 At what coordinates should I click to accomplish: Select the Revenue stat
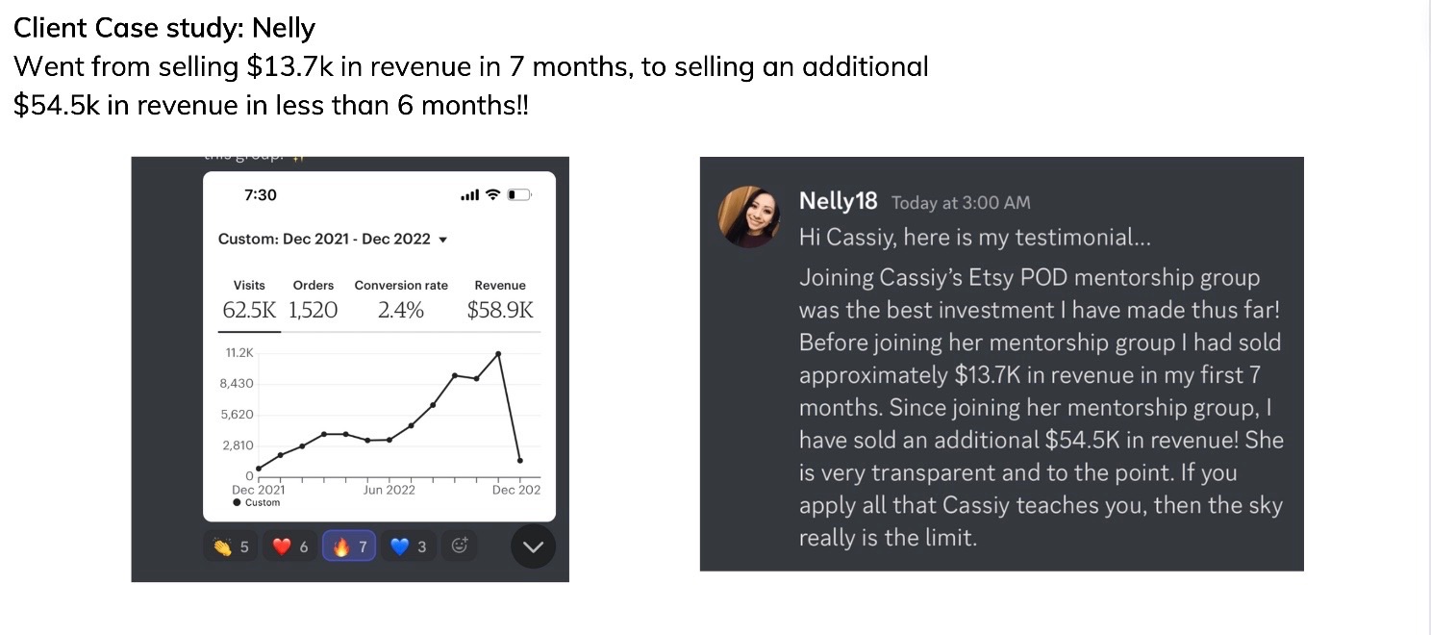[x=500, y=299]
